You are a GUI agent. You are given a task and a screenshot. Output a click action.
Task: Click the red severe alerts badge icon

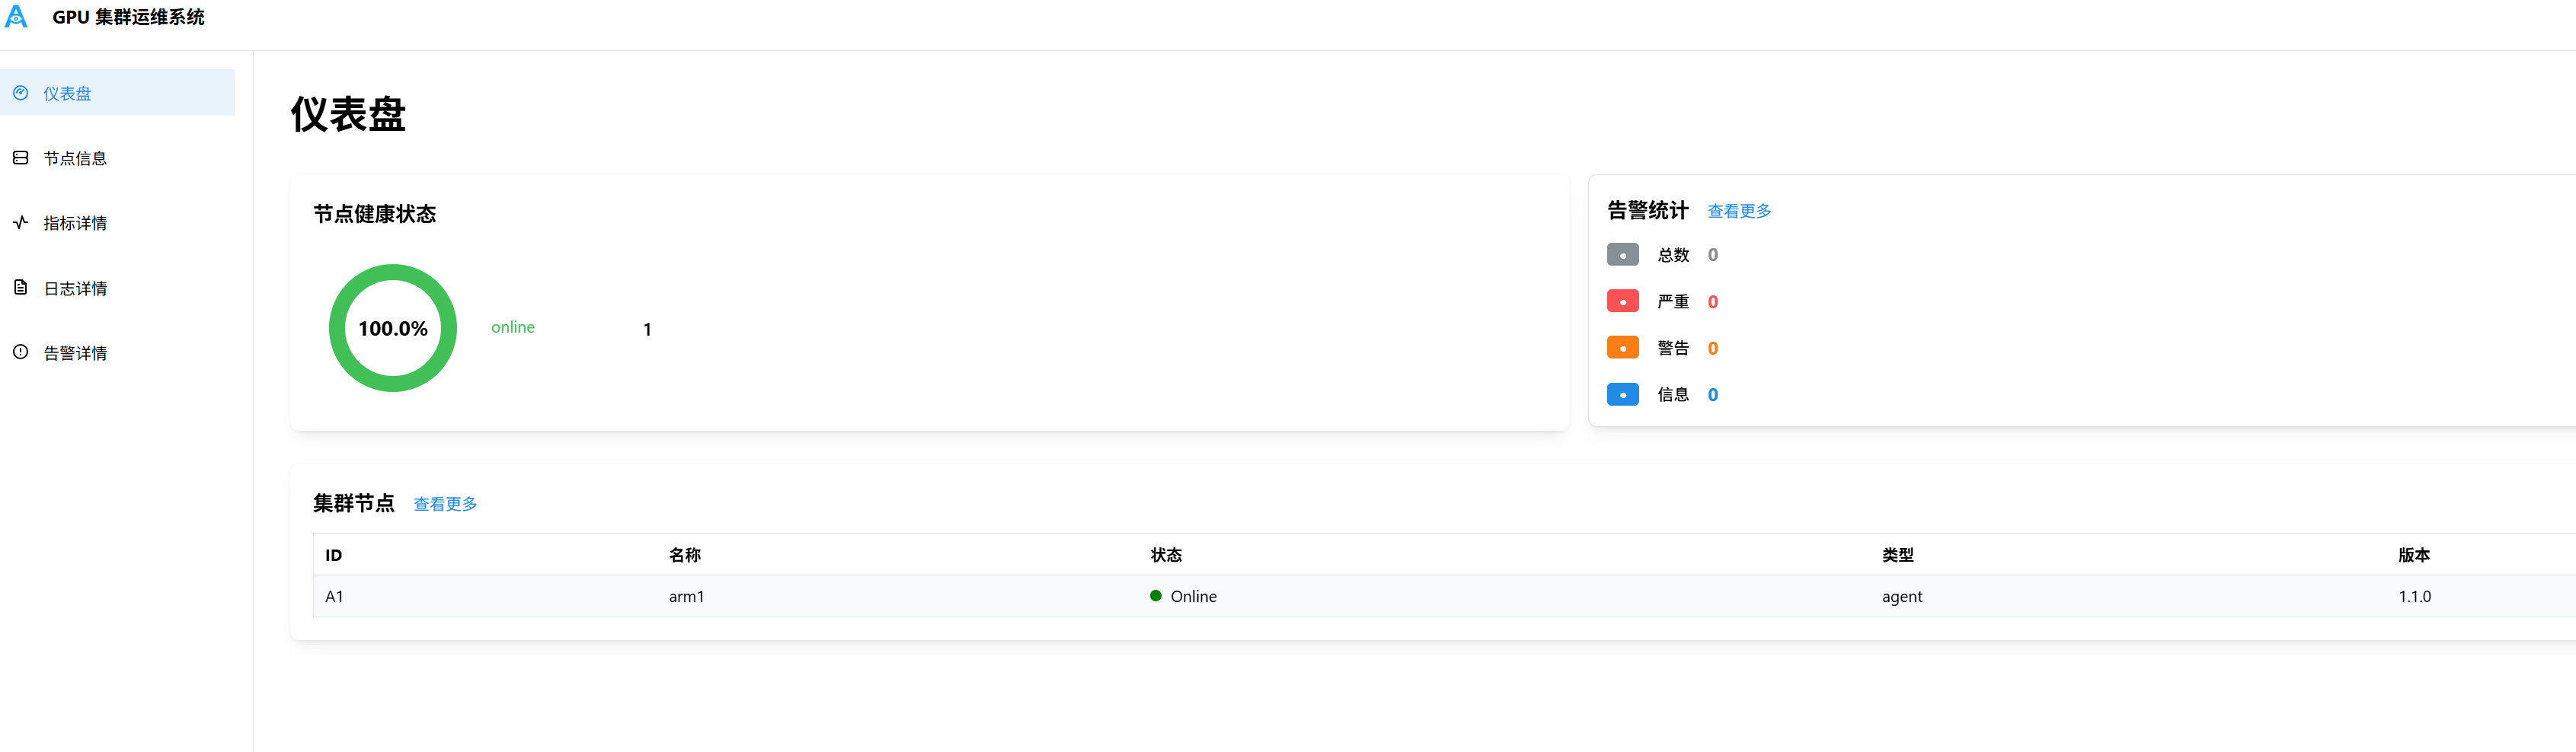(1622, 301)
